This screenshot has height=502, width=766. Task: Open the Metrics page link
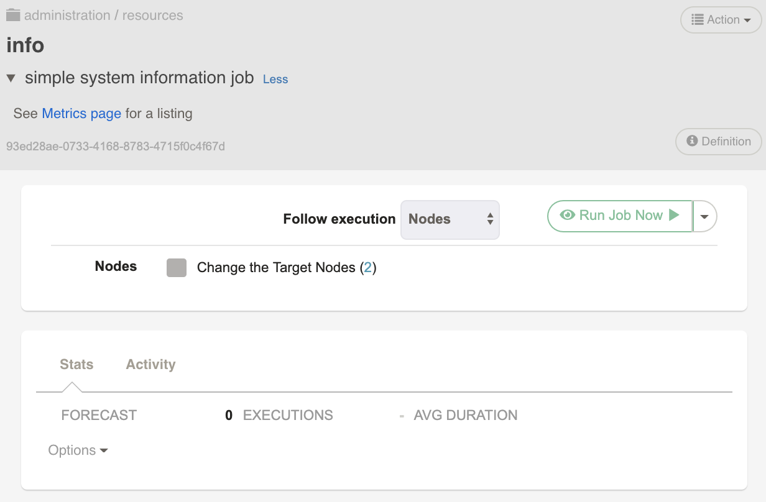(x=81, y=114)
